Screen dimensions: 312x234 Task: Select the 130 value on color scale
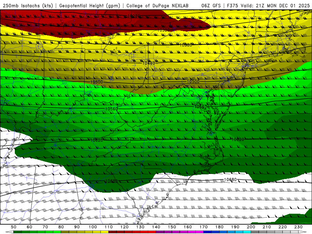point(140,227)
